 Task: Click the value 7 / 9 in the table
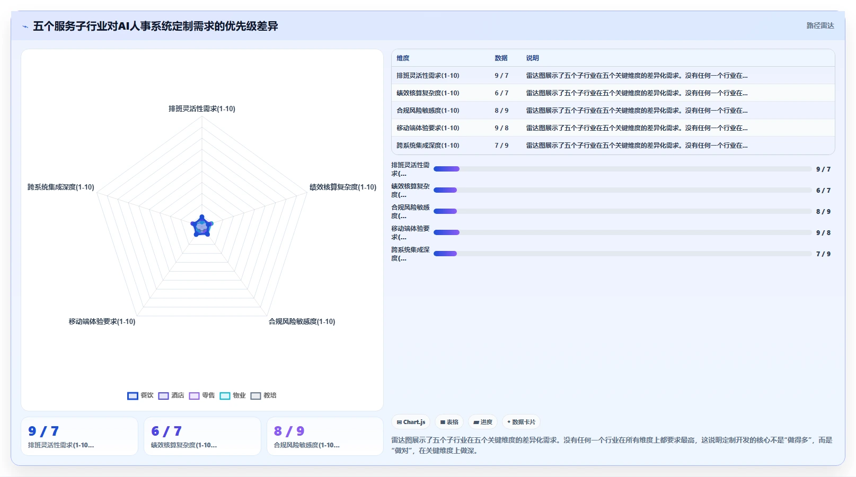501,146
